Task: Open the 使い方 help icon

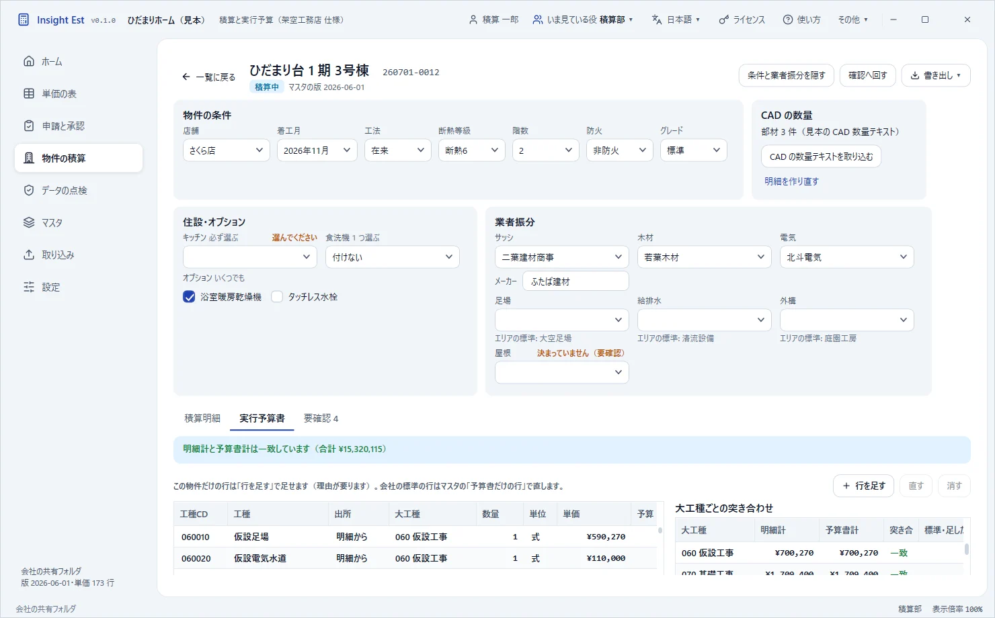Action: (788, 19)
